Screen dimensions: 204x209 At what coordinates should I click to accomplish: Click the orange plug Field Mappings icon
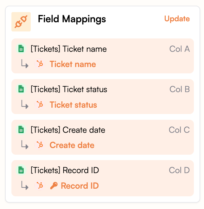pyautogui.click(x=21, y=22)
